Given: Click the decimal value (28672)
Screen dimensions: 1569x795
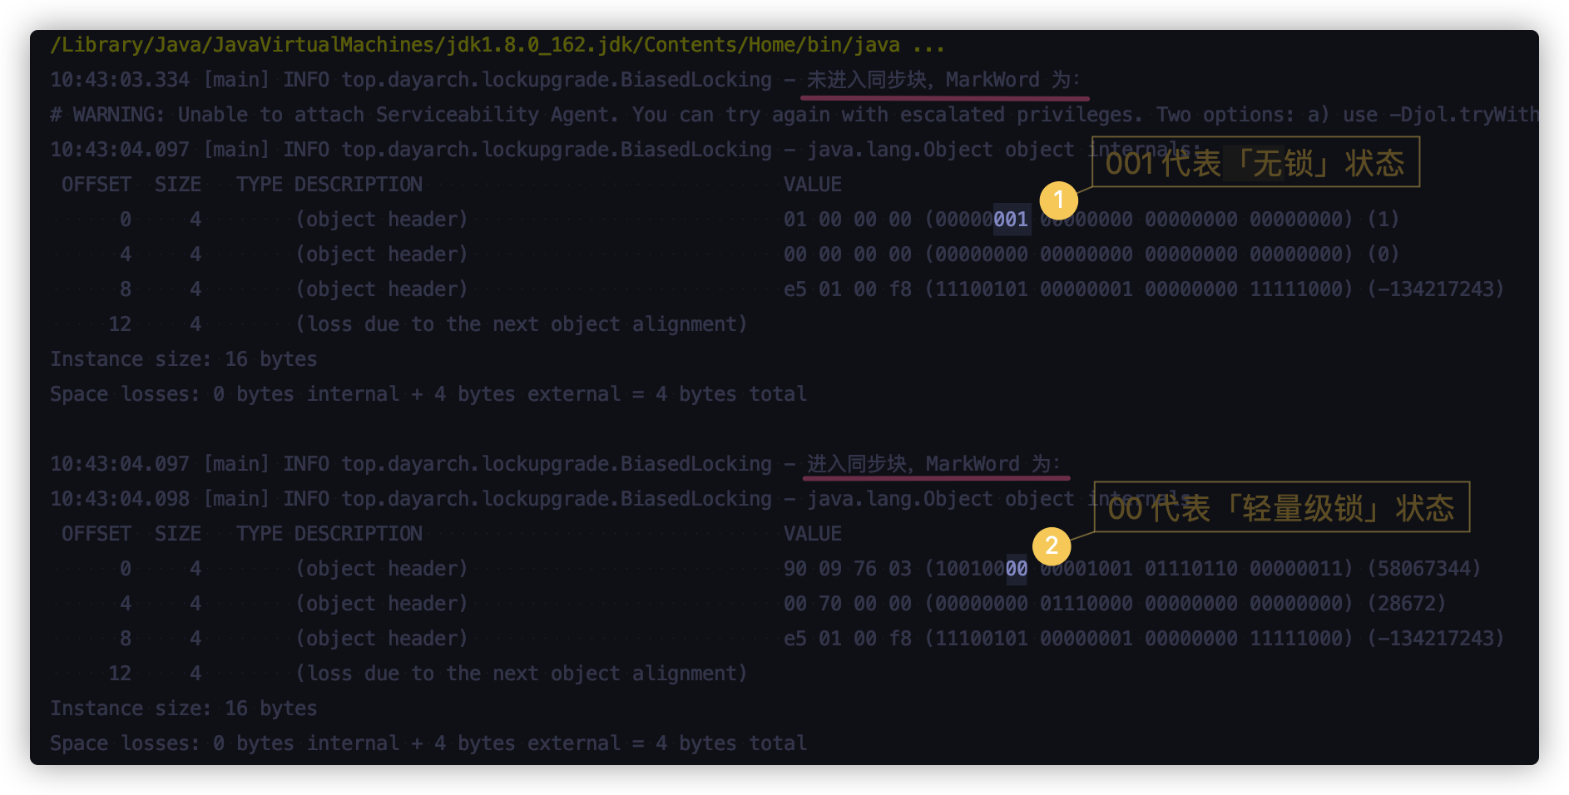Looking at the screenshot, I should point(1407,604).
